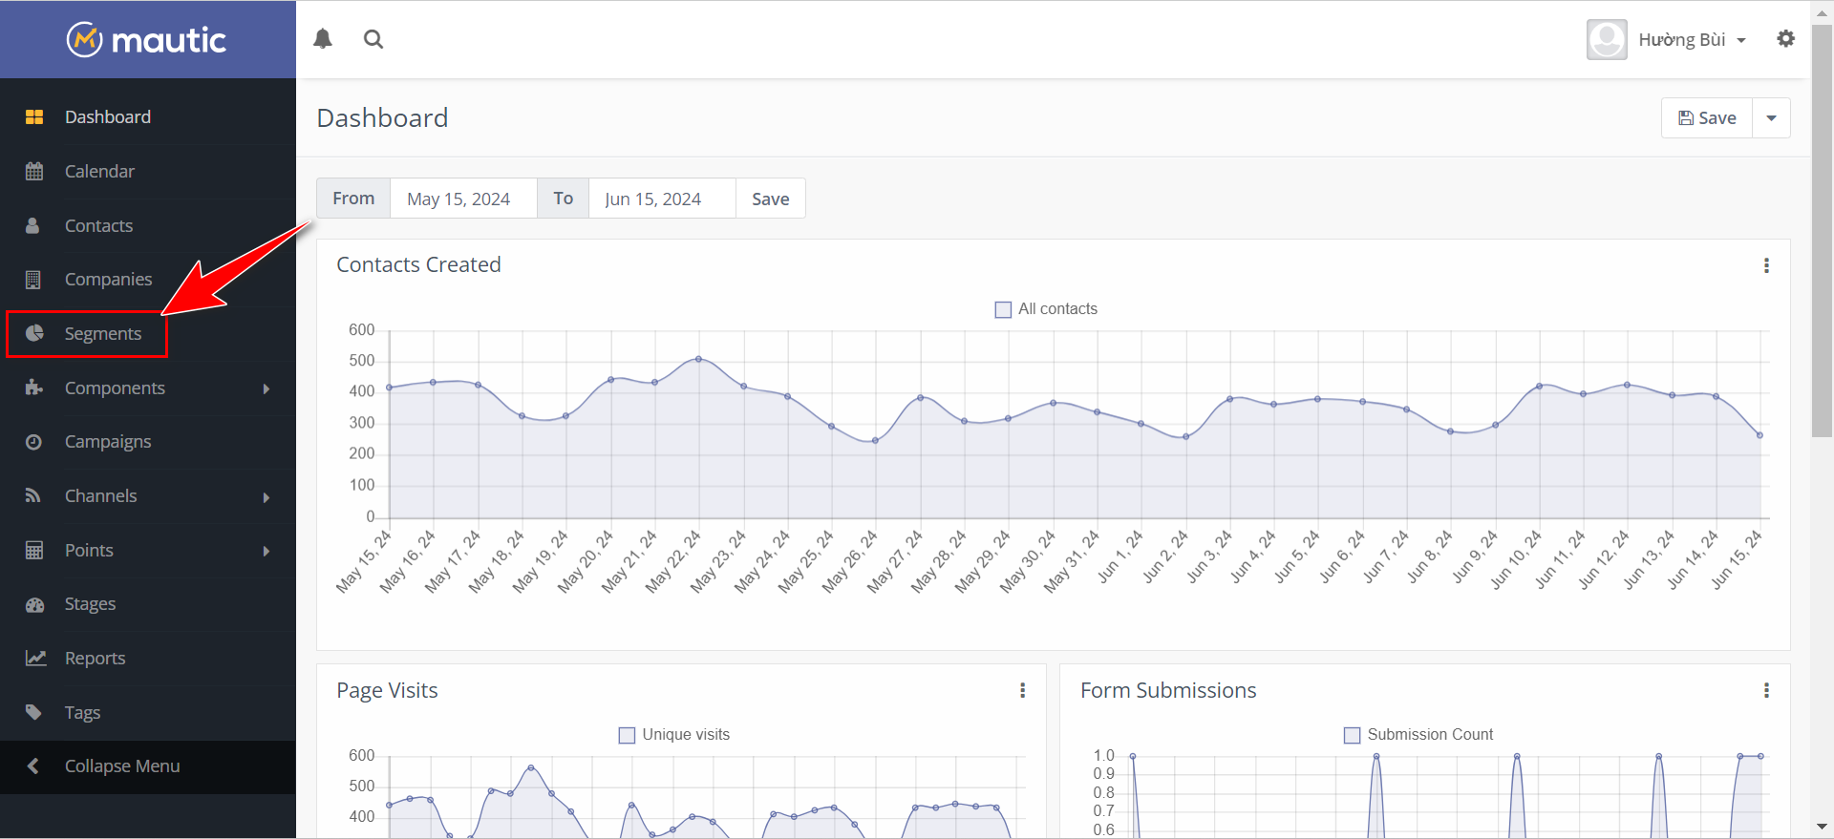Open the dropdown arrow beside Save
The image size is (1834, 839).
(x=1771, y=118)
